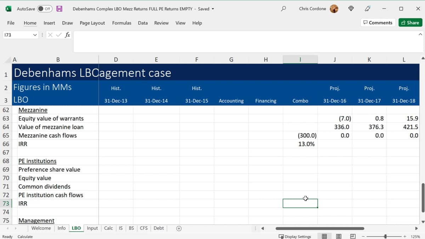Screen dimensions: 425x239
Task: Open the File menu
Action: [x=11, y=23]
